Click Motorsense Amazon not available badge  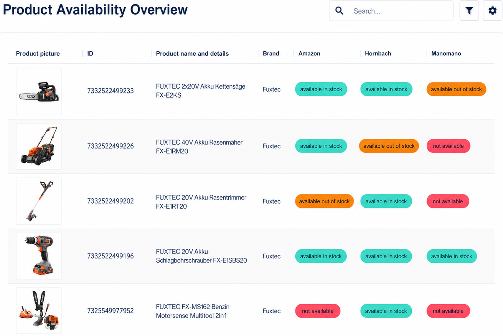point(318,311)
